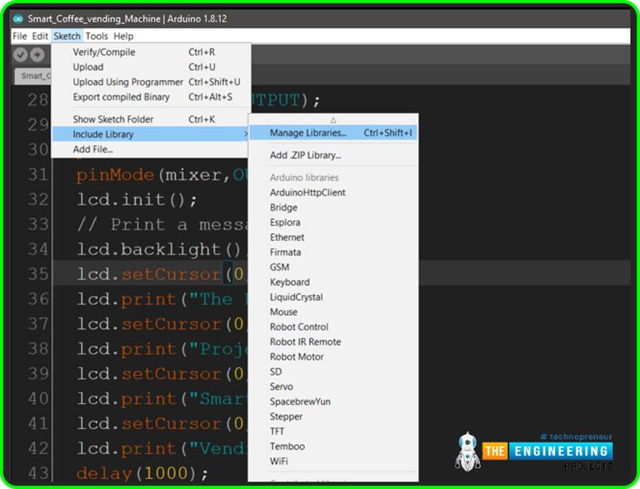Click The Engineering Projects robot logo
The height and width of the screenshot is (489, 640).
(x=467, y=451)
